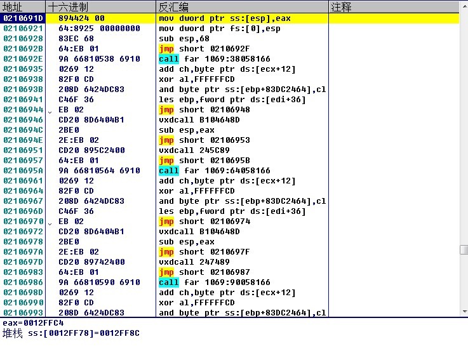The image size is (468, 358).
Task: Select address row 0210693B
Action: (23, 89)
